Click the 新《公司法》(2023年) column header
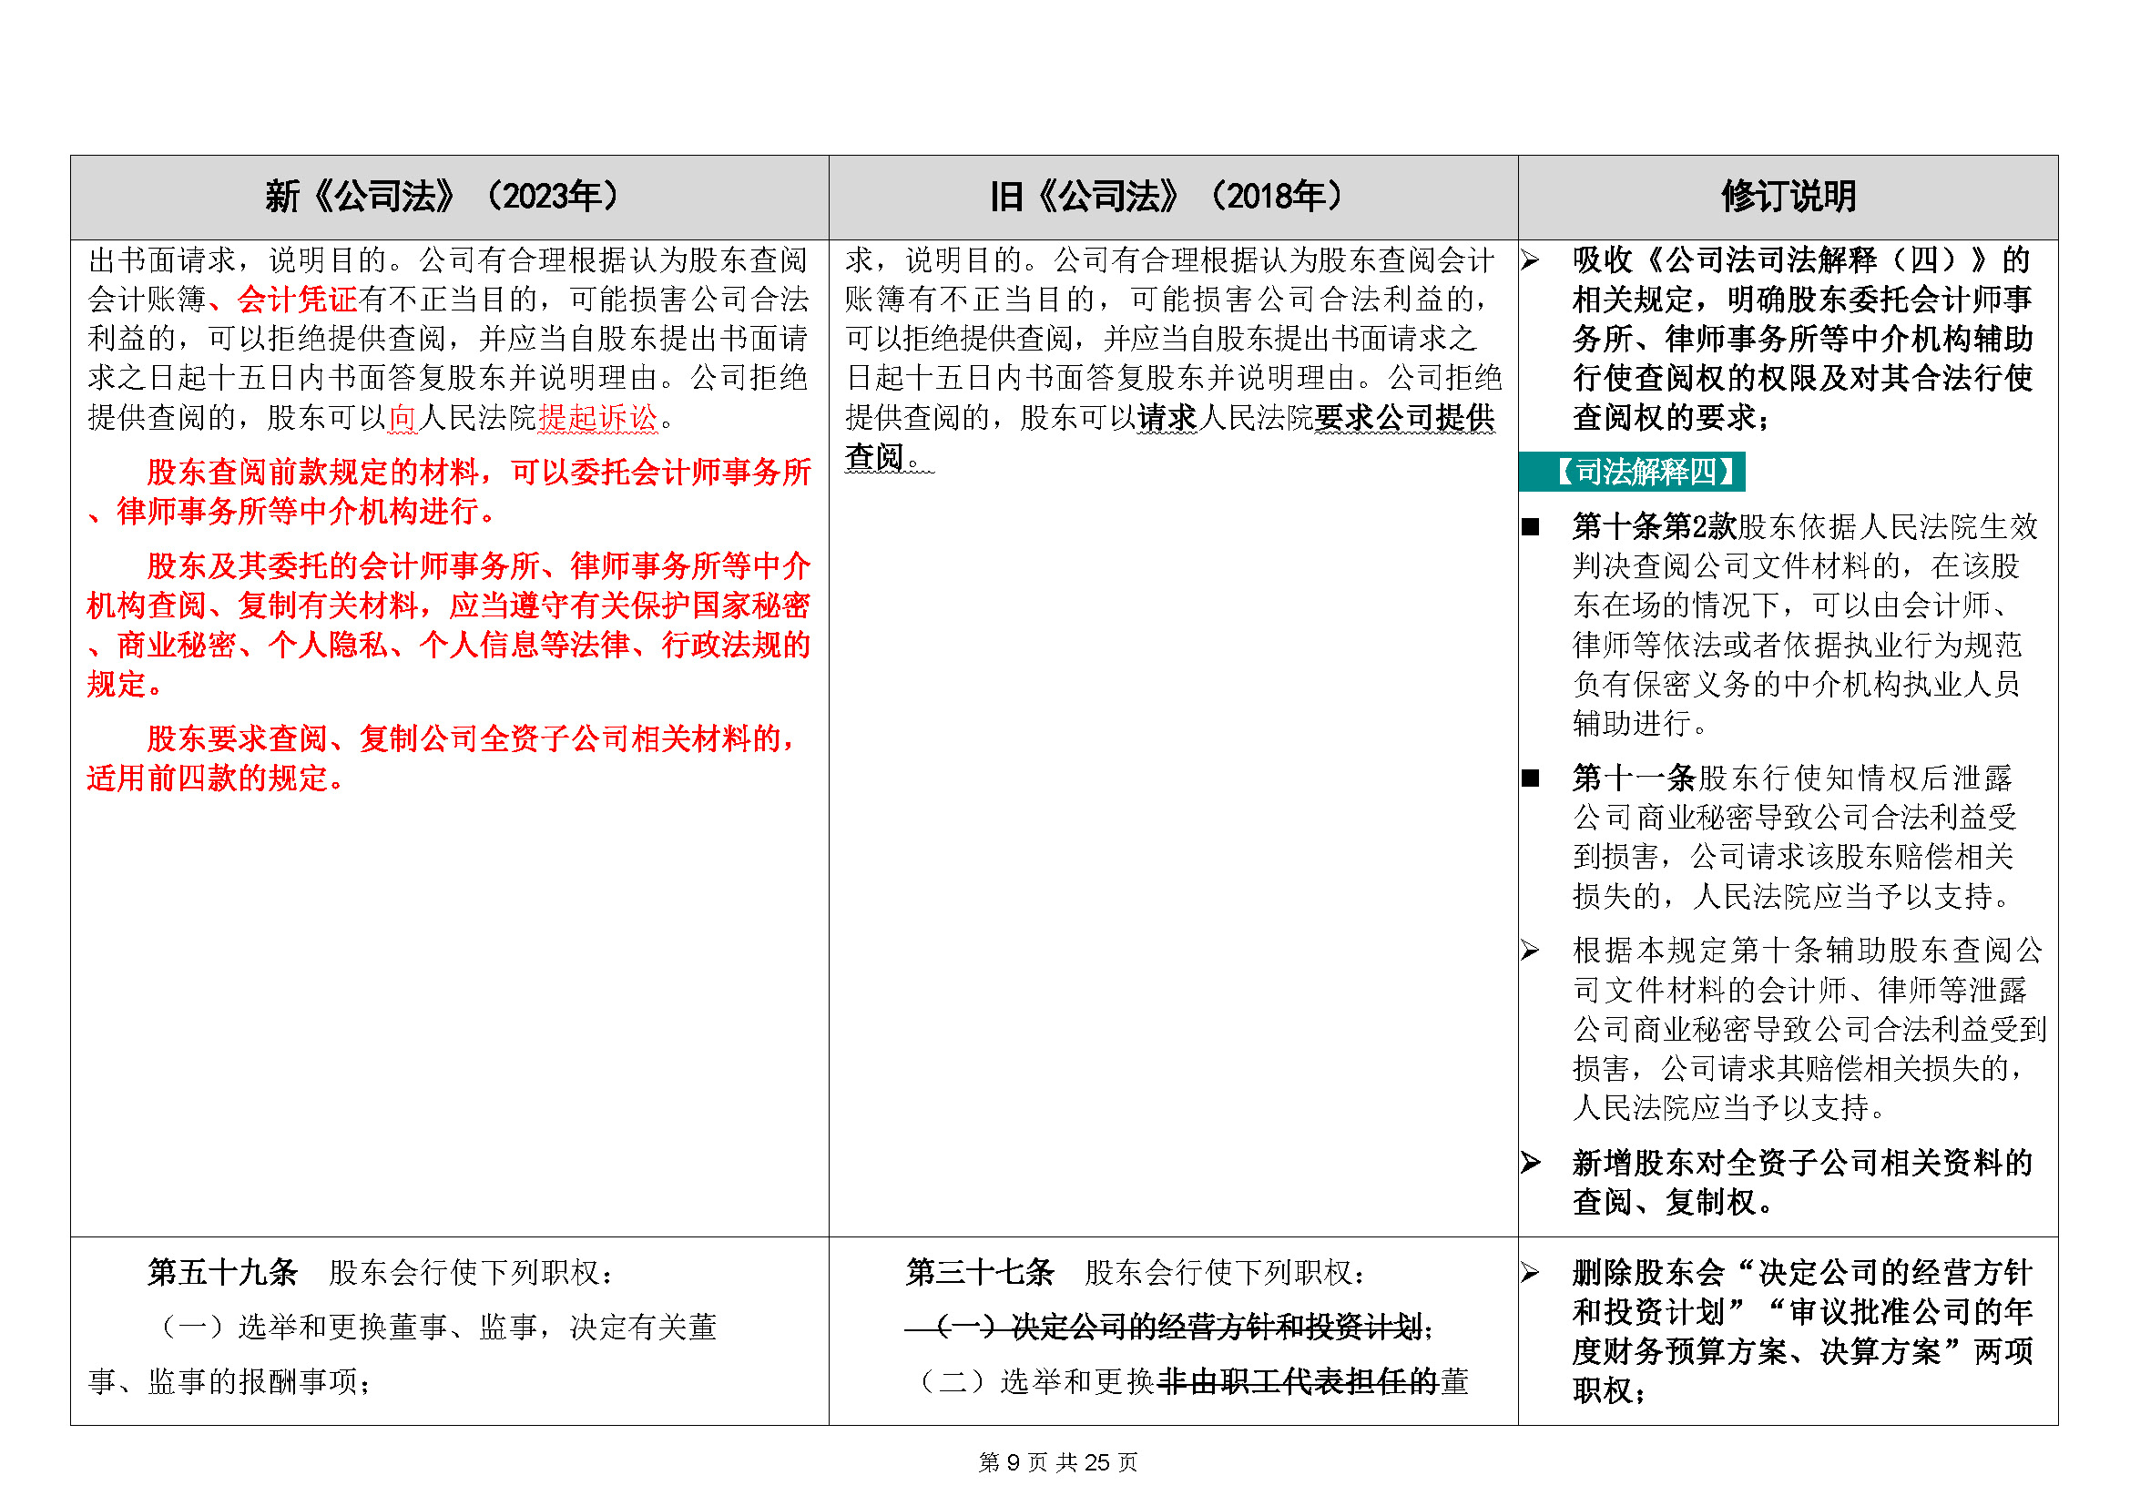Image resolution: width=2130 pixels, height=1506 pixels. (x=442, y=197)
